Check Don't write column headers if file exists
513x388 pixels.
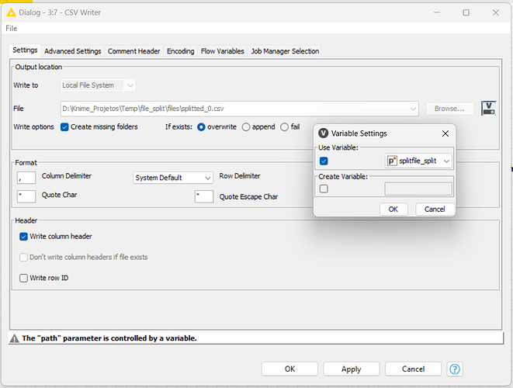23,257
